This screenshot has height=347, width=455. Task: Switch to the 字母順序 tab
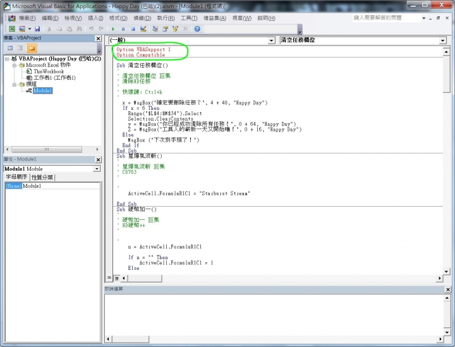[x=16, y=177]
